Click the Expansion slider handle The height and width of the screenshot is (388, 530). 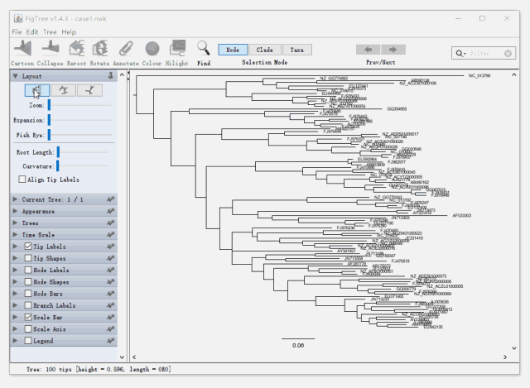coord(49,120)
